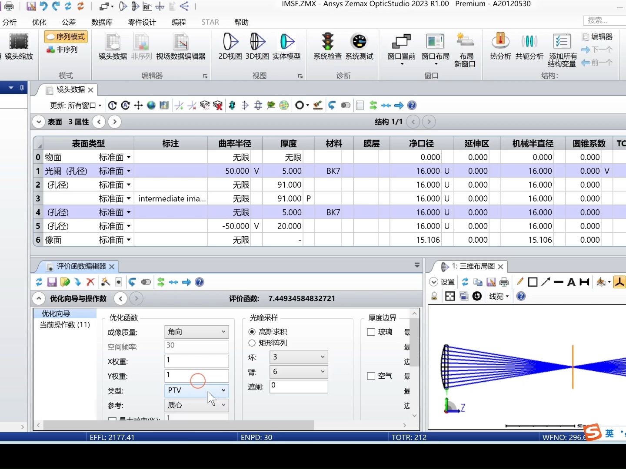Arrange windows with the window layout icon
This screenshot has height=469, width=626.
[x=435, y=49]
